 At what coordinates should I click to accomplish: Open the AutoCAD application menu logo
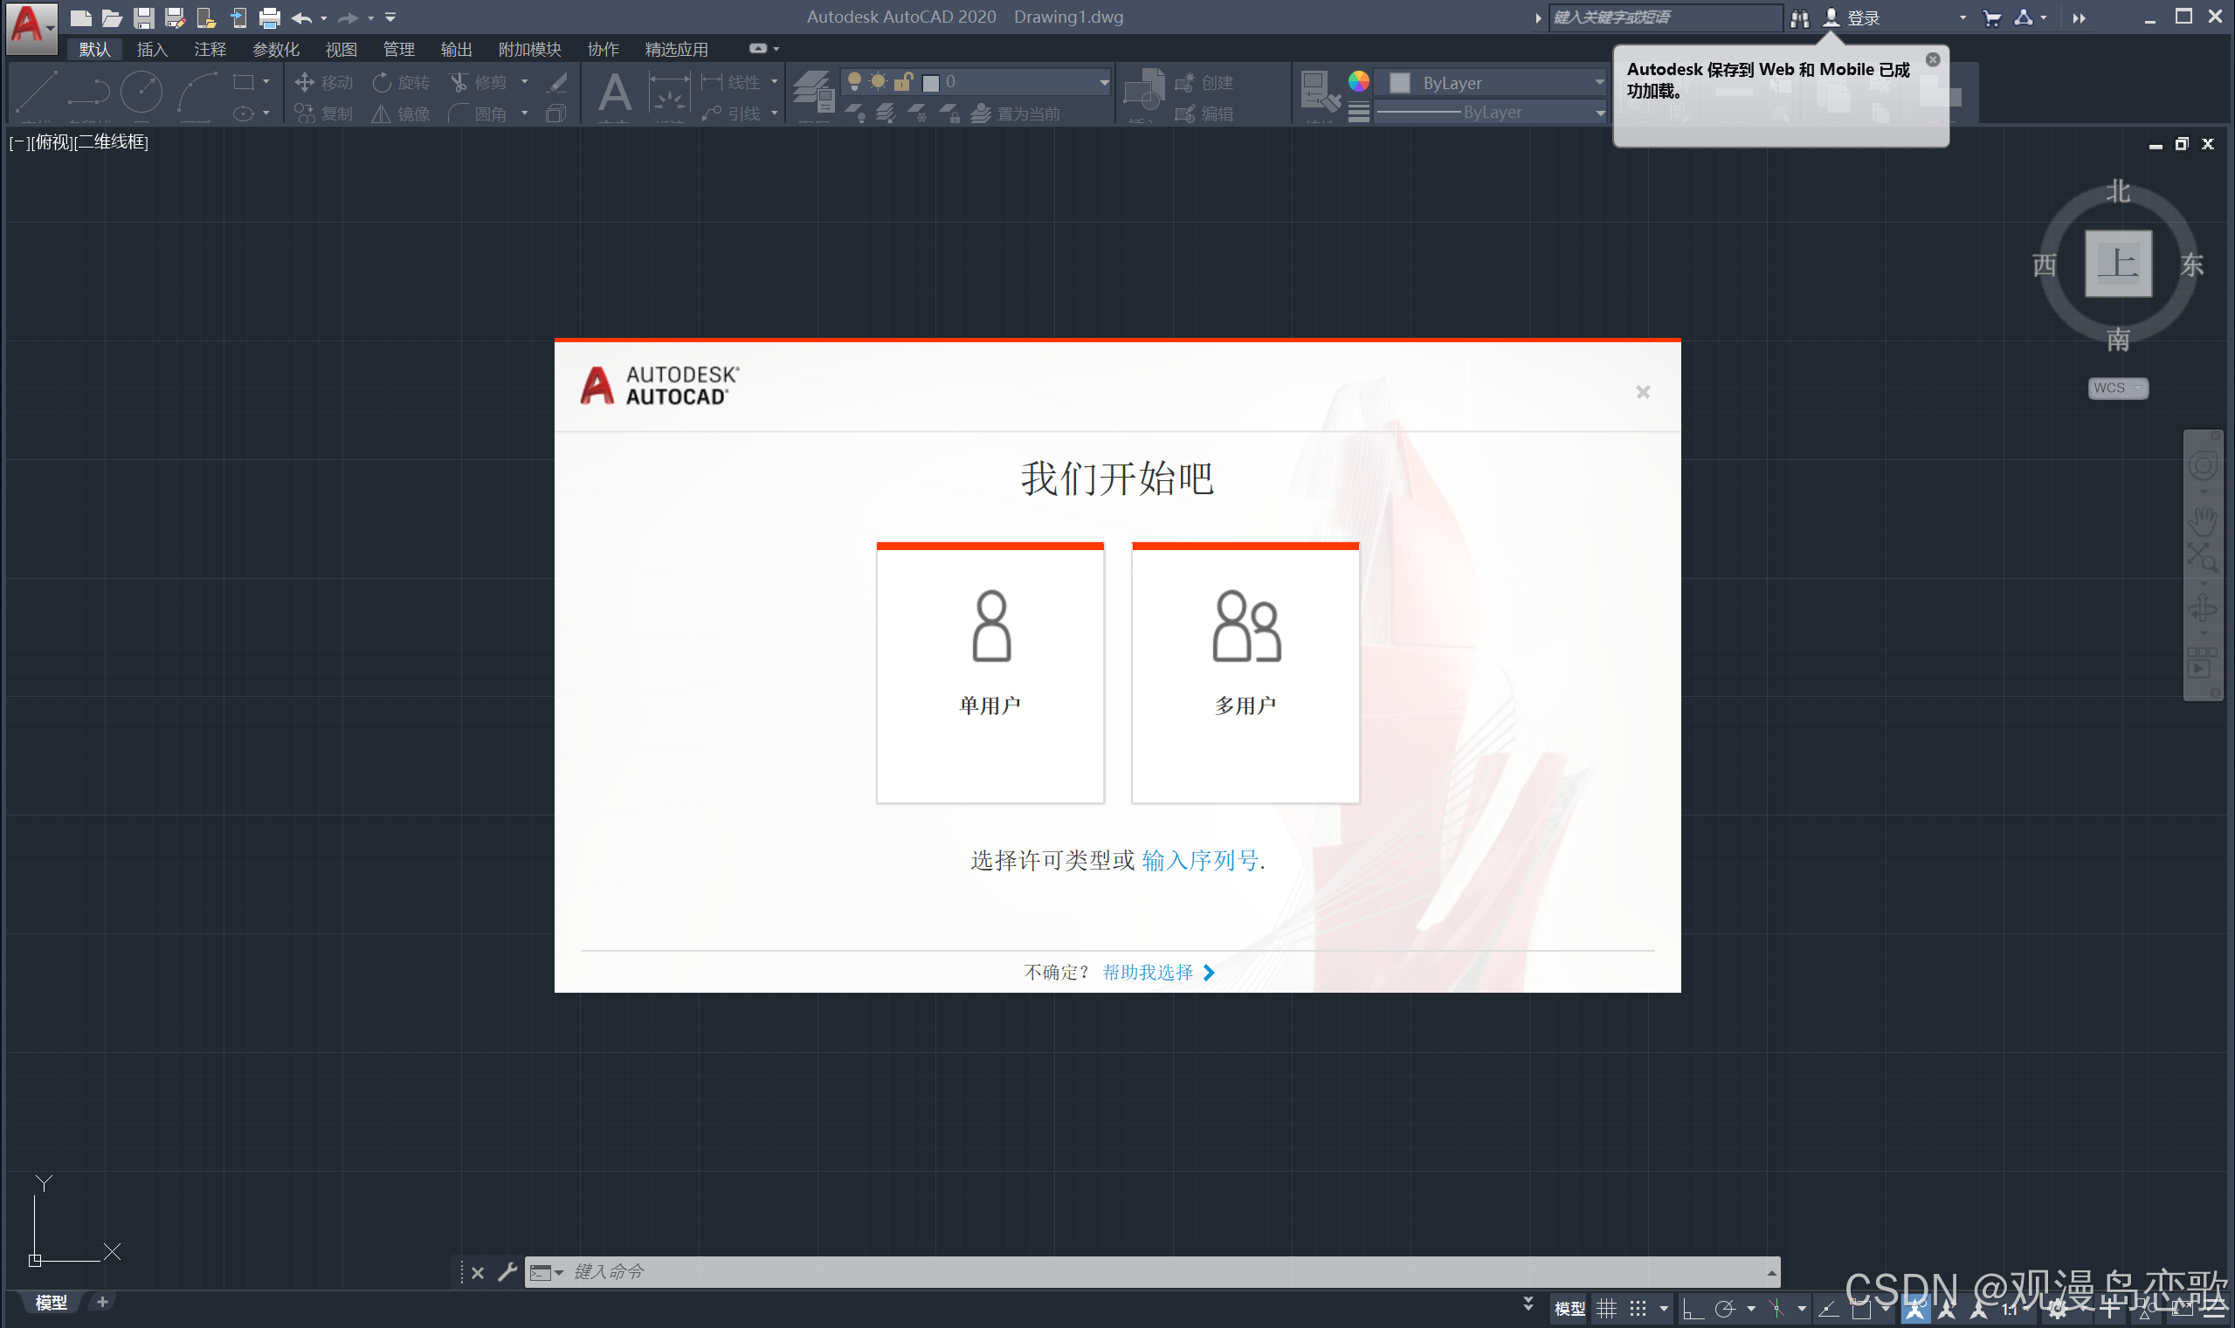tap(30, 24)
